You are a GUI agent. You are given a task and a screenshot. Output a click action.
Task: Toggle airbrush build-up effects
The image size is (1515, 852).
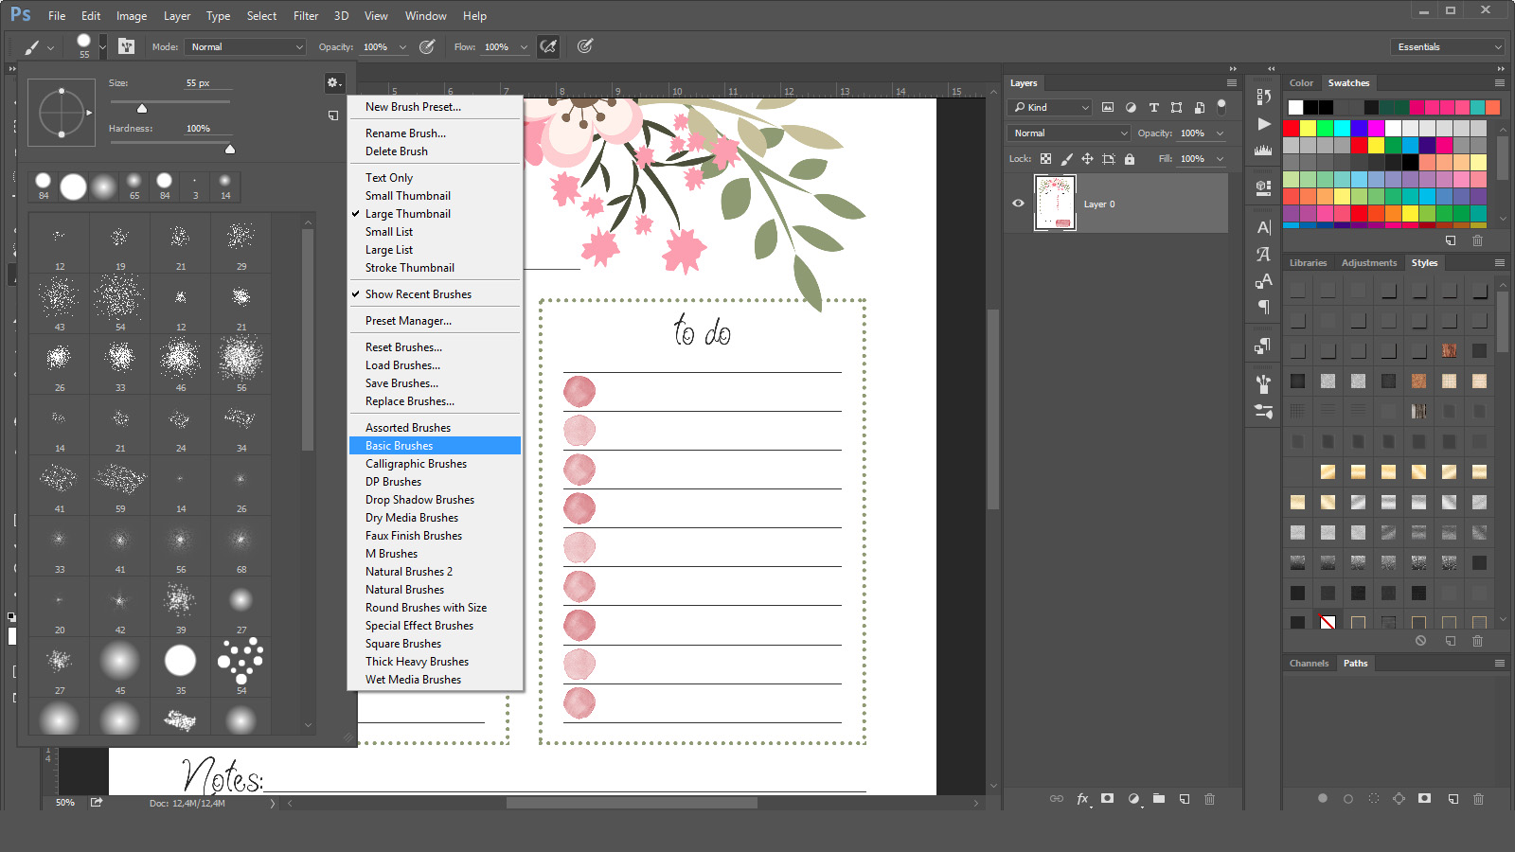click(547, 46)
